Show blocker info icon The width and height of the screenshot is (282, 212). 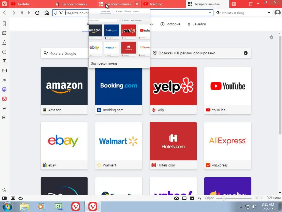[x=245, y=53]
